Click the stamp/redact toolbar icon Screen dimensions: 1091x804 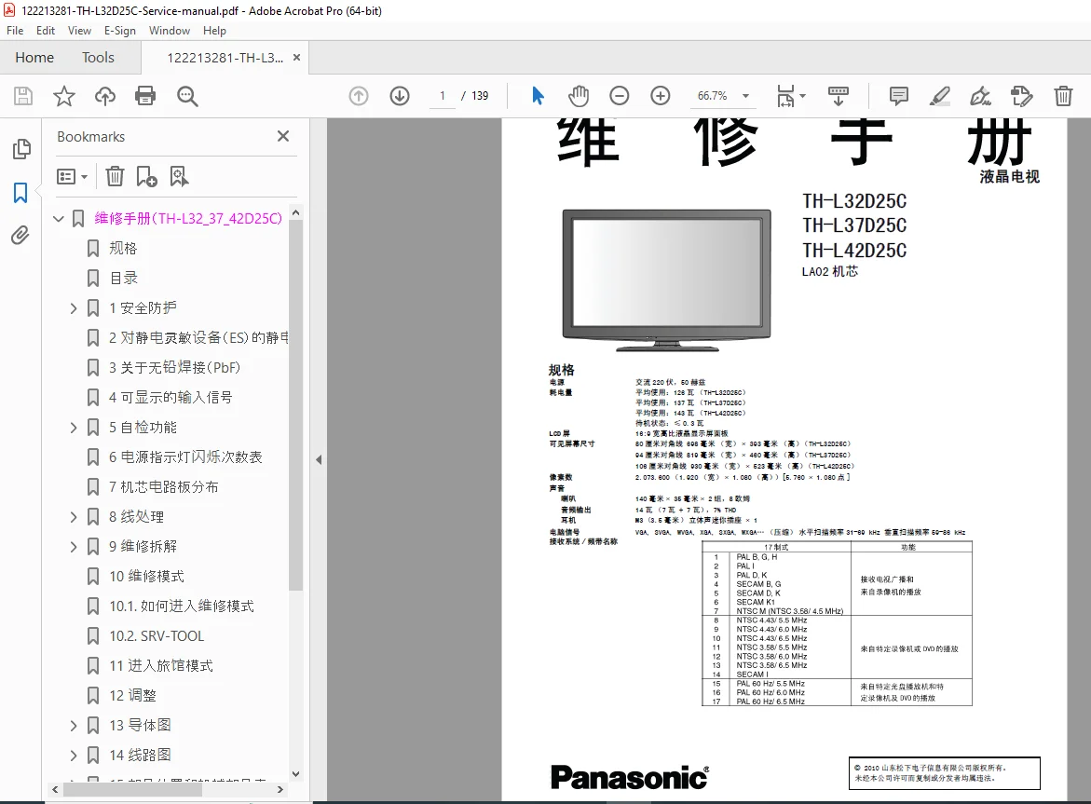click(x=1021, y=96)
